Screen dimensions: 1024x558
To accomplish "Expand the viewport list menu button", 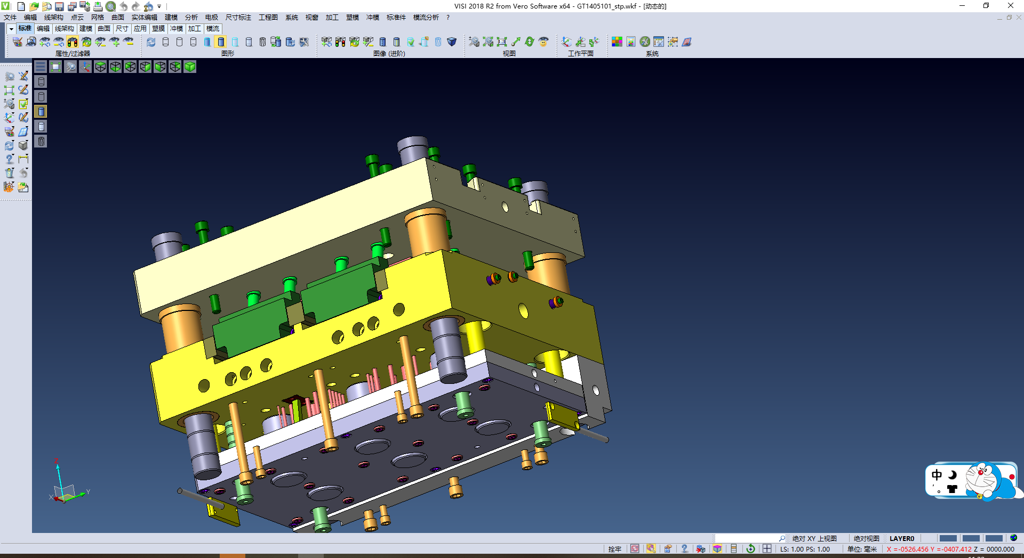I will [x=41, y=67].
